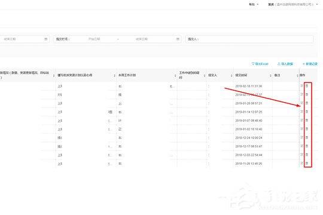This screenshot has height=215, width=323.
Task: Click the 导入数据 button
Action: 285,64
